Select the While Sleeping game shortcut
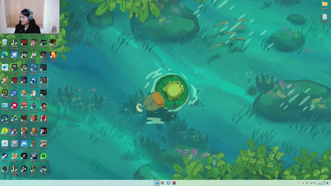 coord(53,55)
